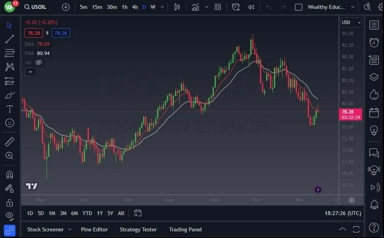This screenshot has width=384, height=238.
Task: Set the date range to All
Action: pos(121,213)
